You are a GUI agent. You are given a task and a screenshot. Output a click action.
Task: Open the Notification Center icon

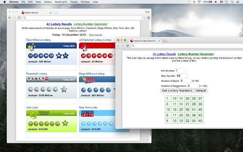(238, 2)
